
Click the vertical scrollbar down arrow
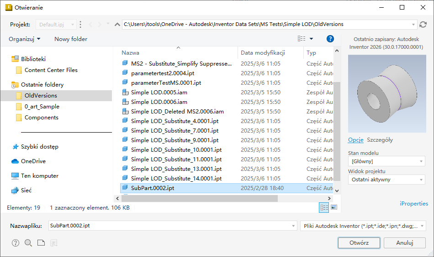coord(337,190)
